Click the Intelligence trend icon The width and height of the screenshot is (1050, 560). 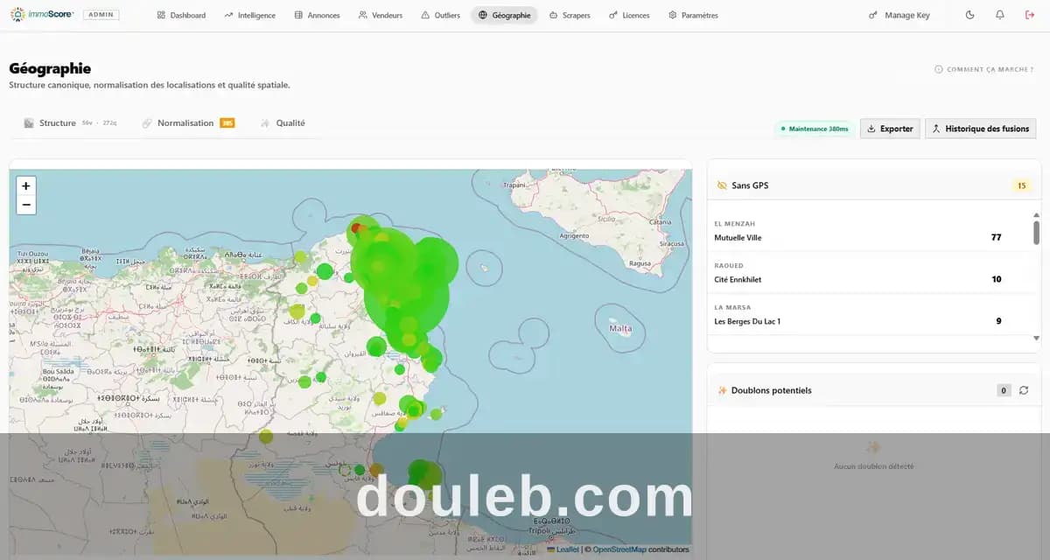[x=228, y=15]
